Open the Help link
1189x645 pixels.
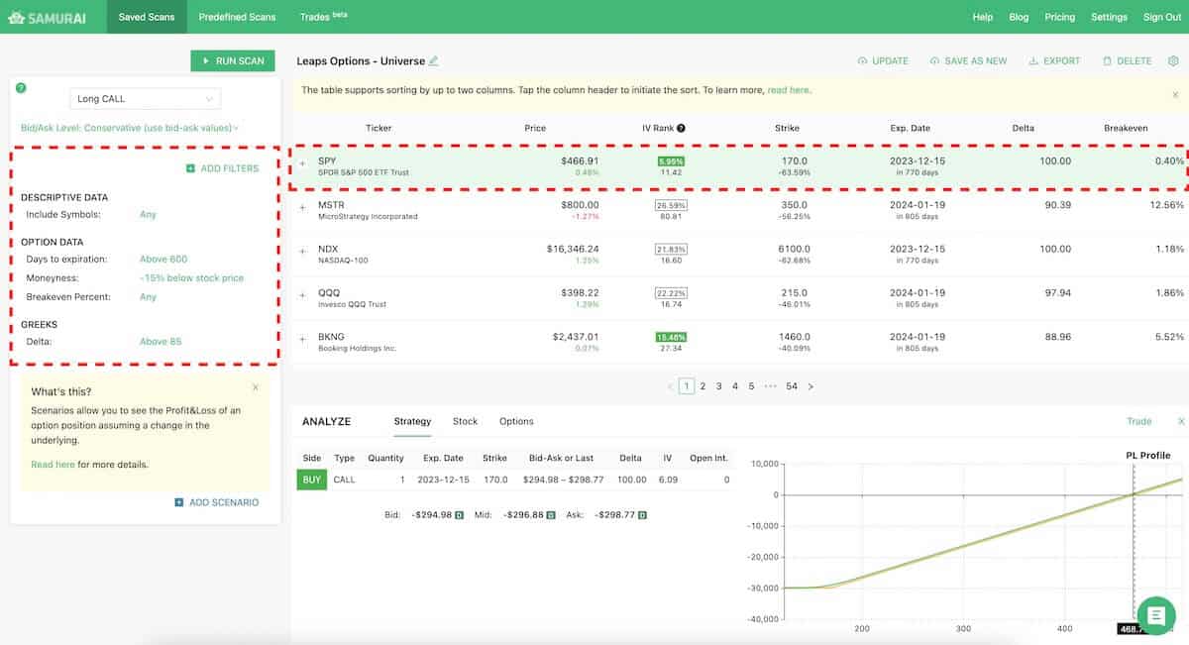983,17
